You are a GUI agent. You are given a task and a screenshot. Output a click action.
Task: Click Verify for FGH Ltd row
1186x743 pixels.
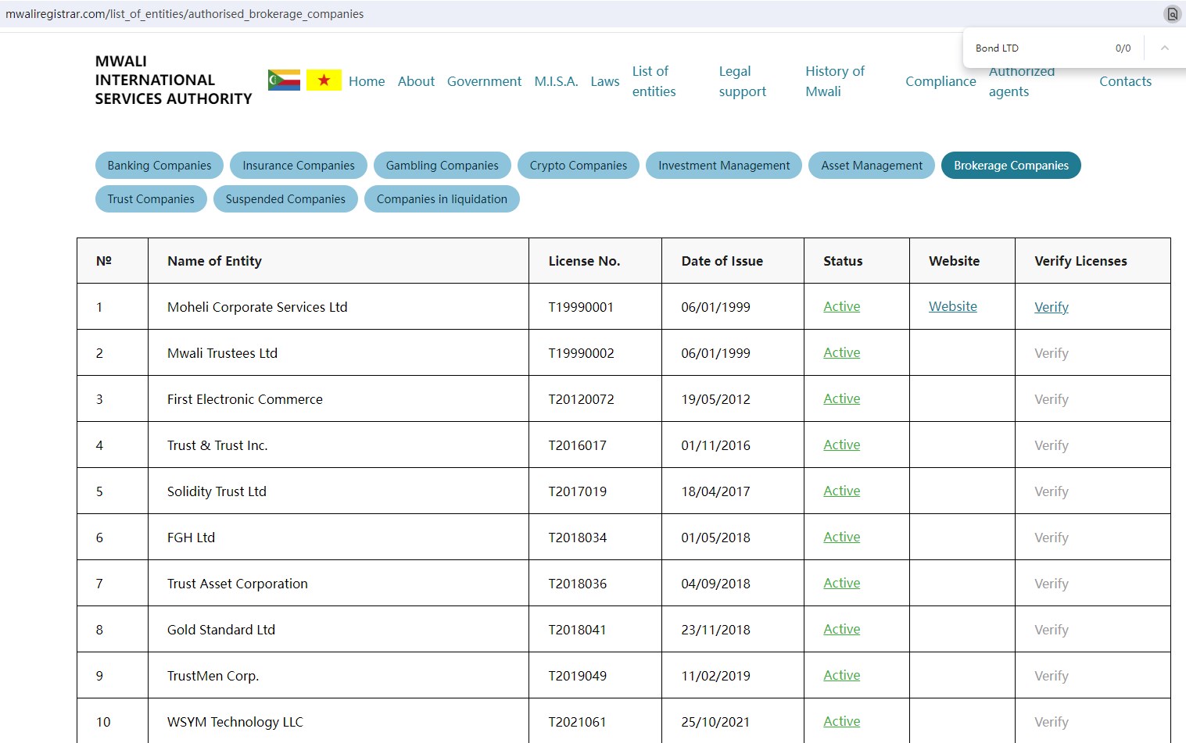(1051, 538)
